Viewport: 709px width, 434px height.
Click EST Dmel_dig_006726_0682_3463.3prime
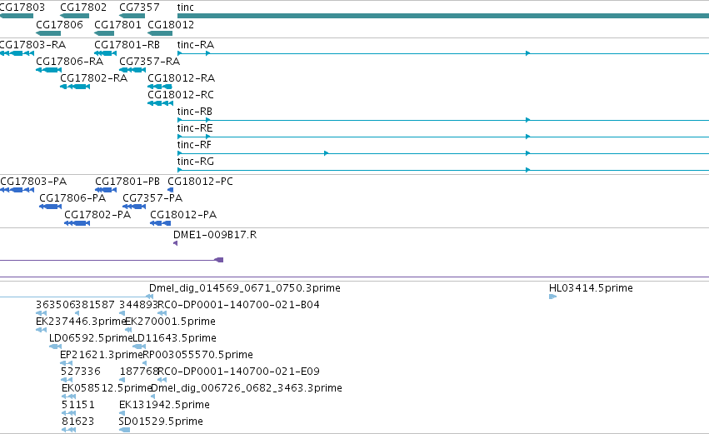(247, 388)
